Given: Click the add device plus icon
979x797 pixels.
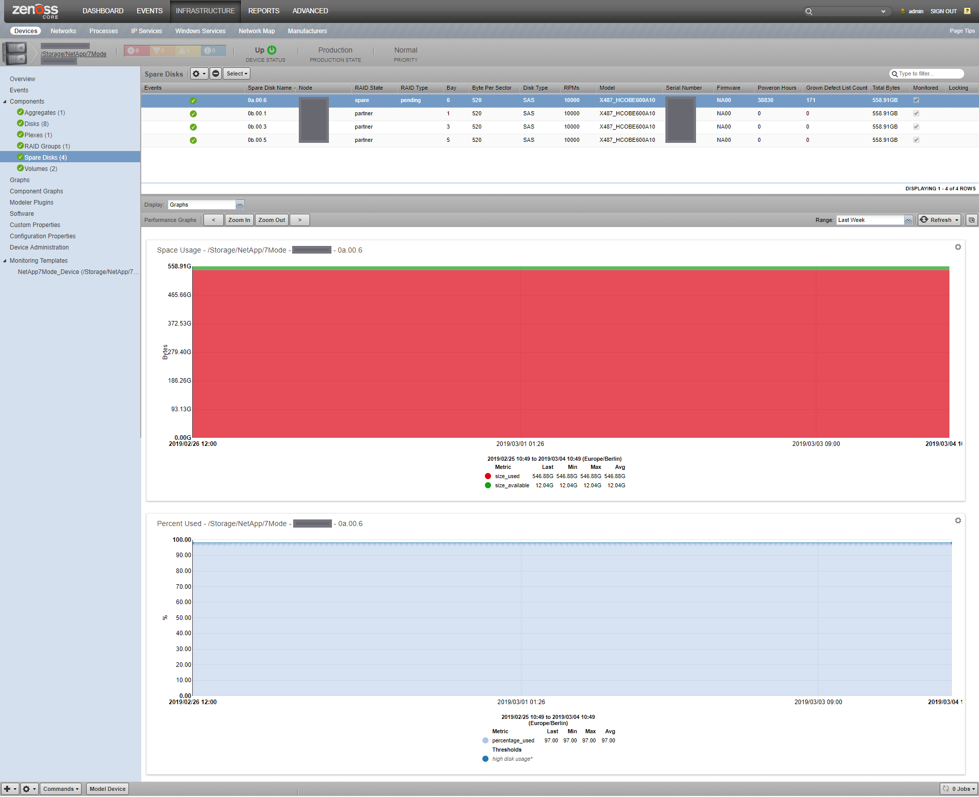Looking at the screenshot, I should click(x=7, y=789).
